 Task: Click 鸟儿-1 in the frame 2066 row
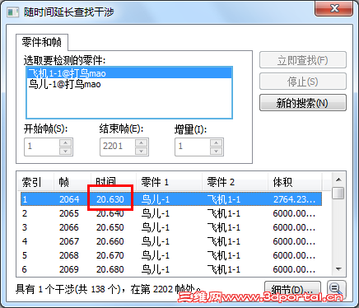pyautogui.click(x=156, y=227)
